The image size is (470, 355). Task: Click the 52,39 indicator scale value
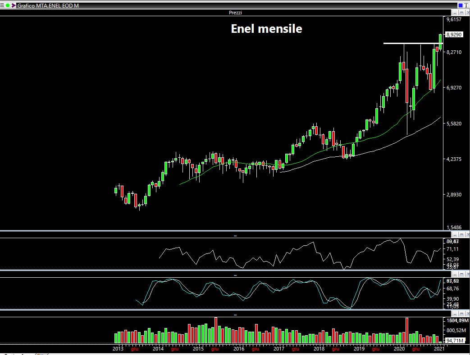[452, 259]
